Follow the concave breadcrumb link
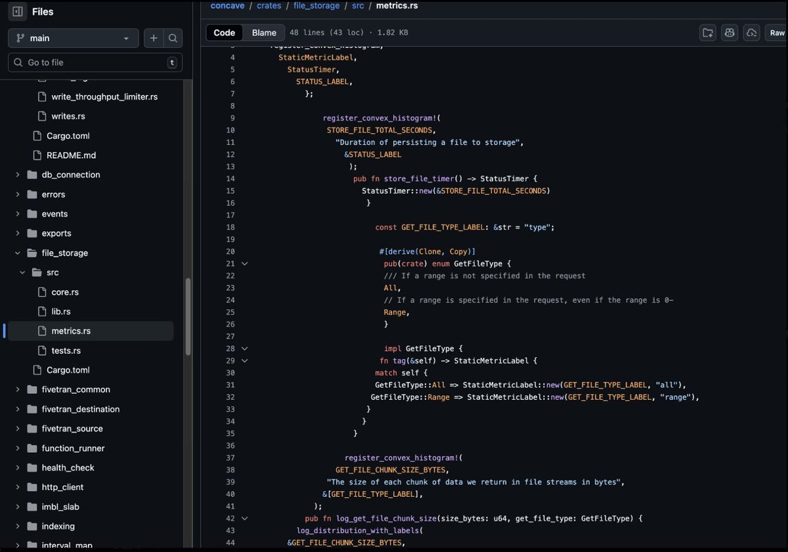This screenshot has width=788, height=552. 227,6
